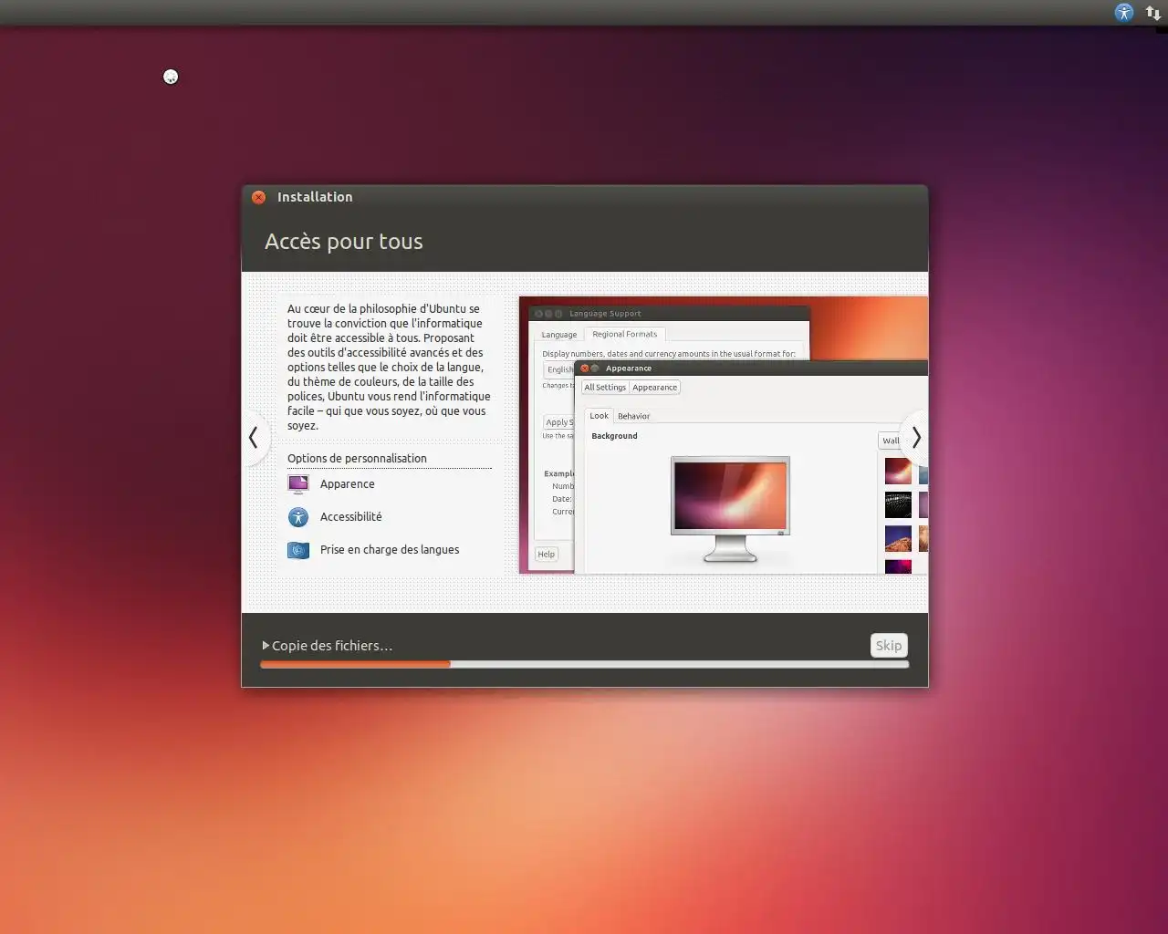Click the dark black wallpaper thumbnail
The image size is (1168, 934).
point(898,505)
